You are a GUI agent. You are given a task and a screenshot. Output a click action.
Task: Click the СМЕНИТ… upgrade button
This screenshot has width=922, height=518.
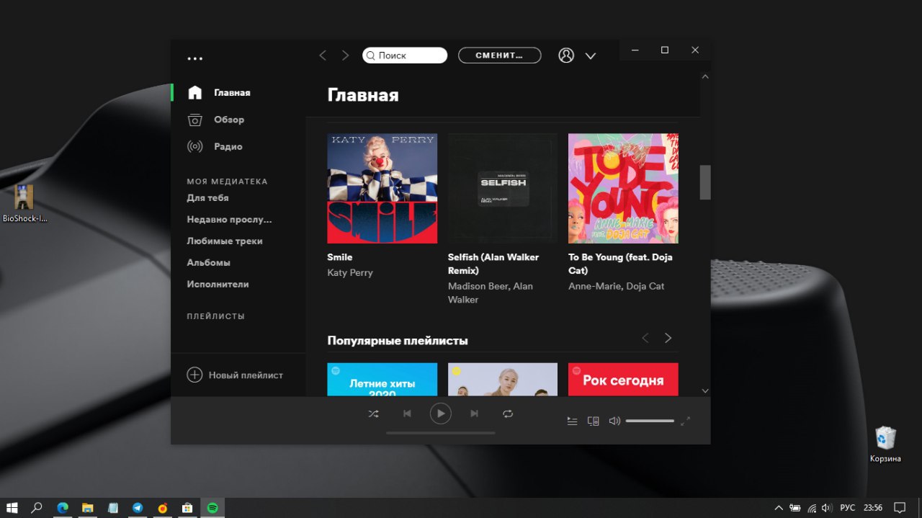click(x=499, y=55)
